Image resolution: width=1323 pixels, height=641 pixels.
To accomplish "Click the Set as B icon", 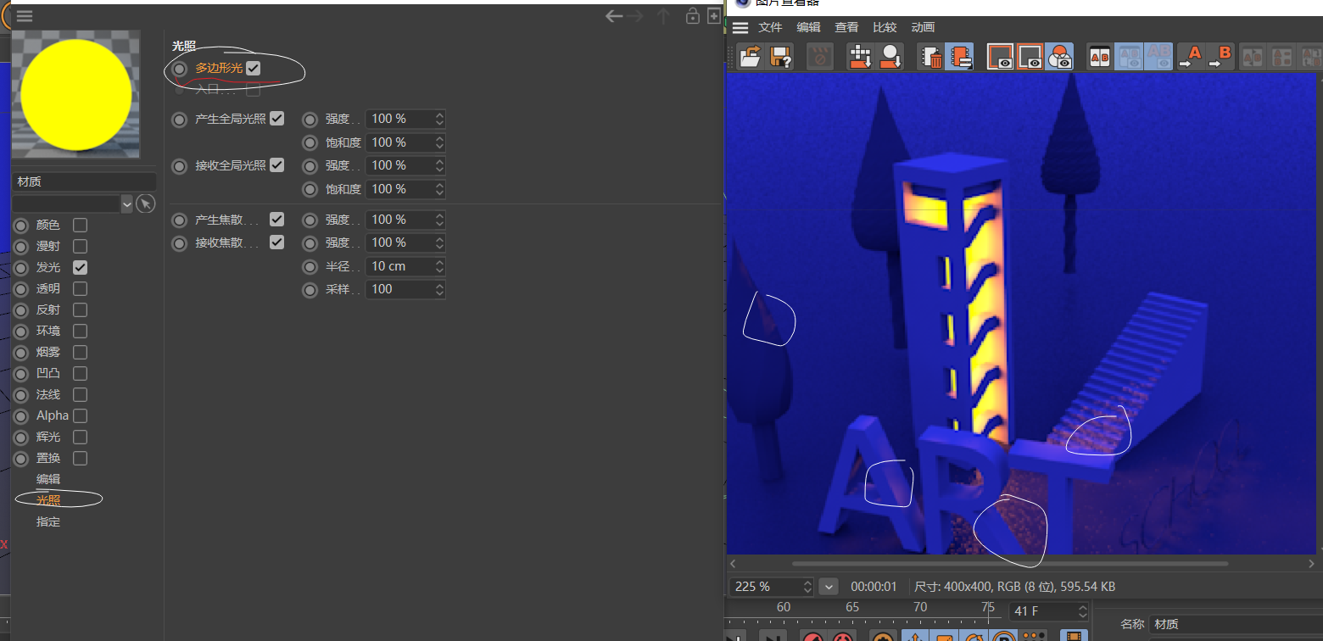I will (1220, 57).
